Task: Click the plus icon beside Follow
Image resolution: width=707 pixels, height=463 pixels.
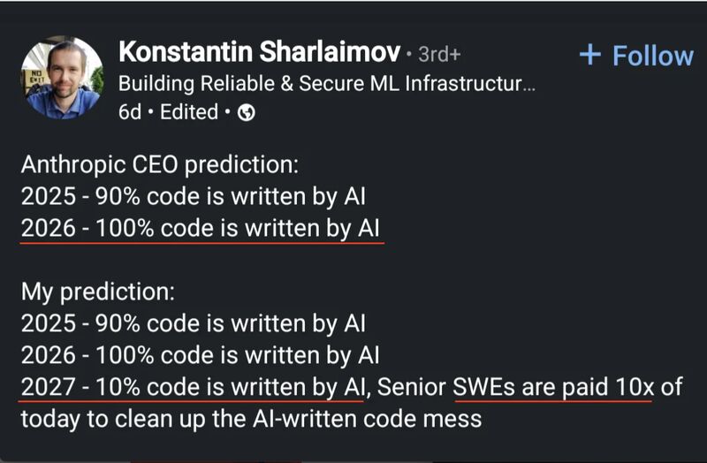Action: 589,56
